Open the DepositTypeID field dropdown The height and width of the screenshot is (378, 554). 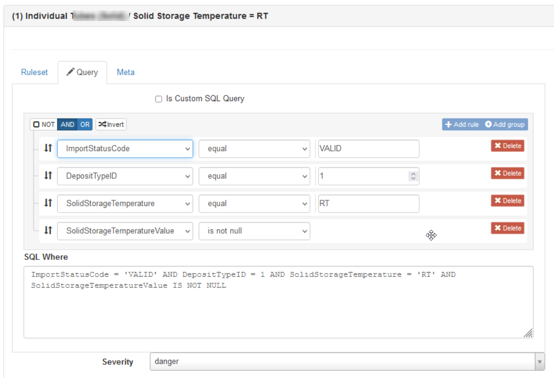pos(125,176)
